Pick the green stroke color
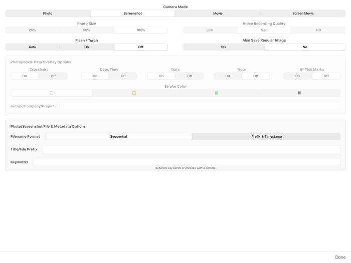This screenshot has height=263, width=351. point(217,93)
